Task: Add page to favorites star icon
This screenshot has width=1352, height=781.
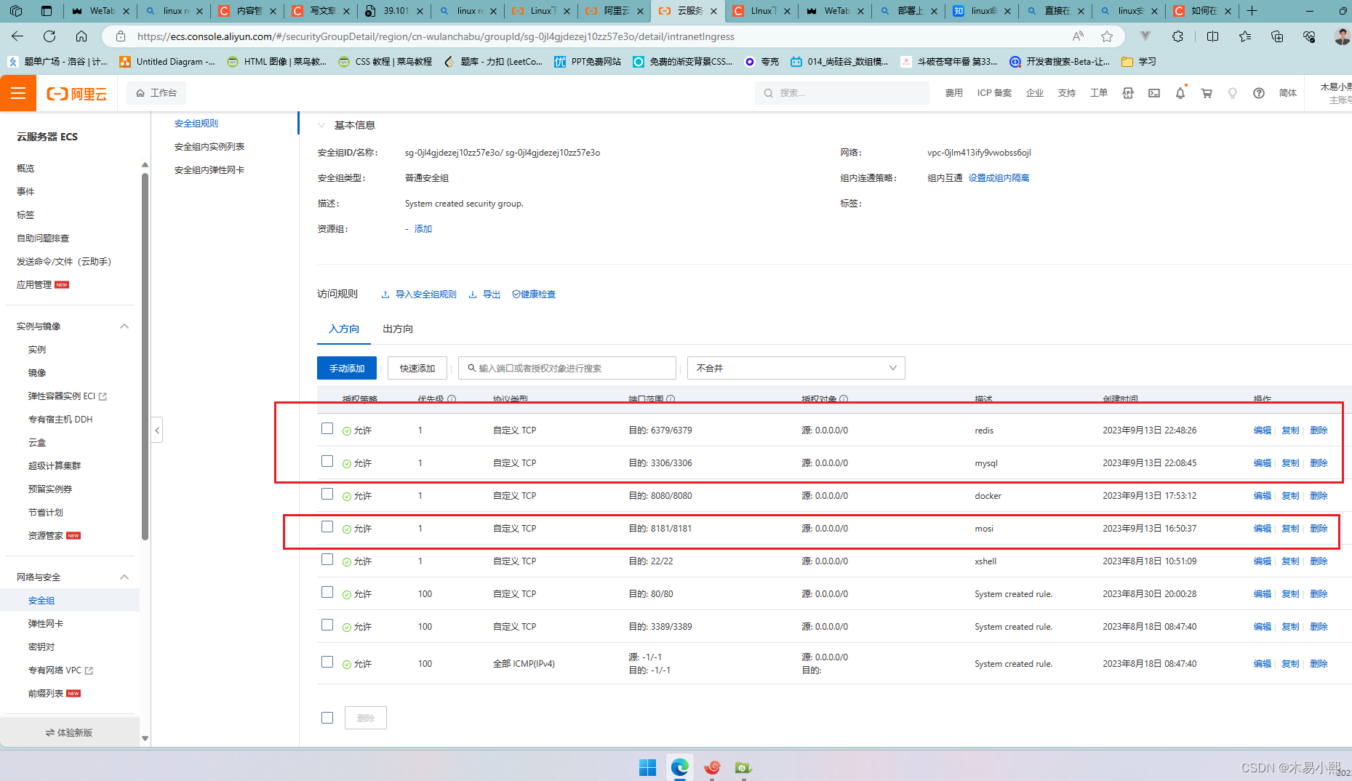Action: tap(1107, 36)
